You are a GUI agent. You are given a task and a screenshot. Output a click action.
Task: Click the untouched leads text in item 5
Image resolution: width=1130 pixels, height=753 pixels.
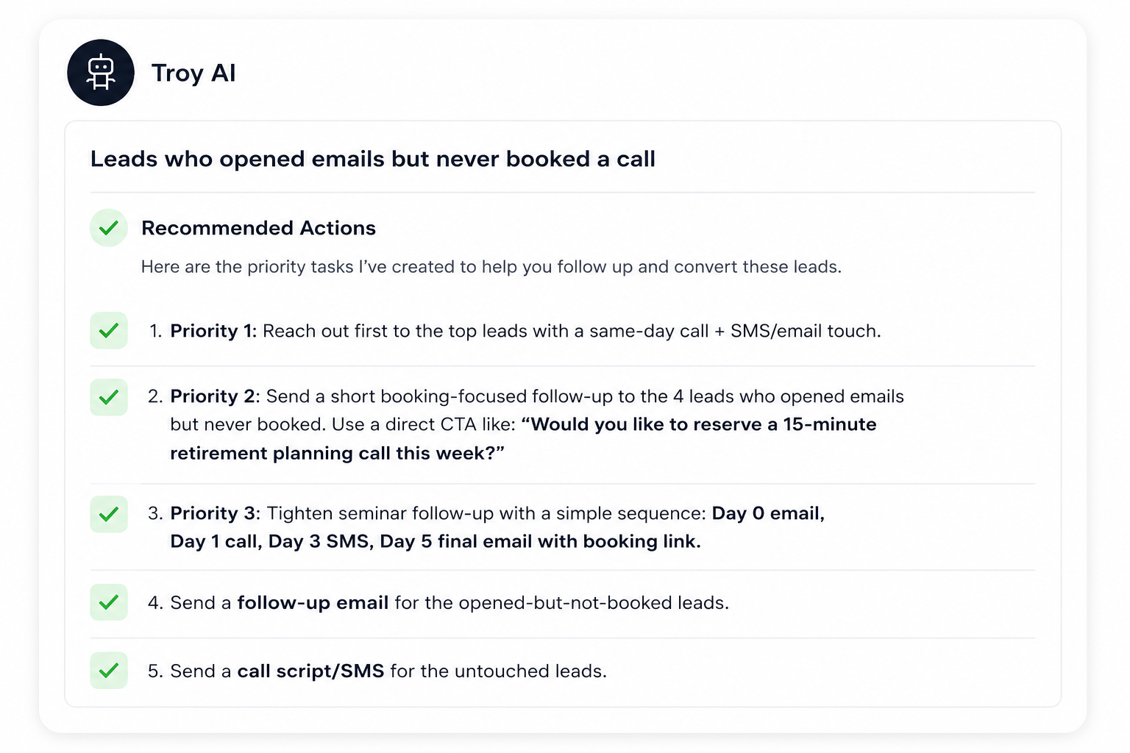tap(530, 671)
